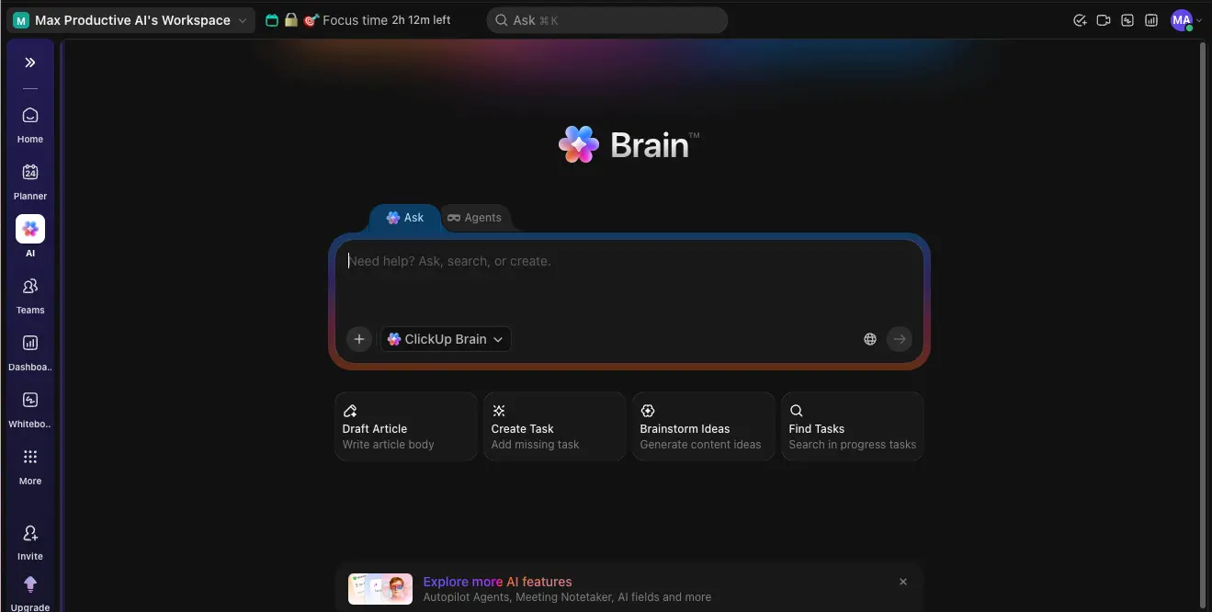Enable web search with the globe icon

(869, 338)
